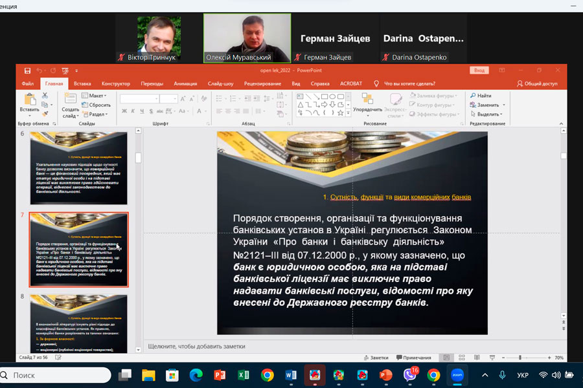Click the Найти search button
583x388 pixels.
click(481, 96)
